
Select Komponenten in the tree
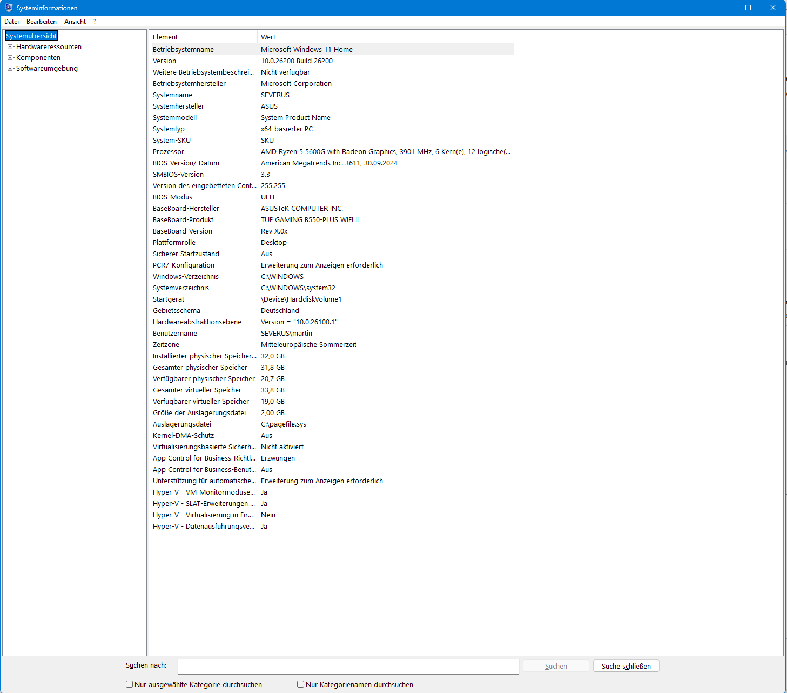point(38,57)
